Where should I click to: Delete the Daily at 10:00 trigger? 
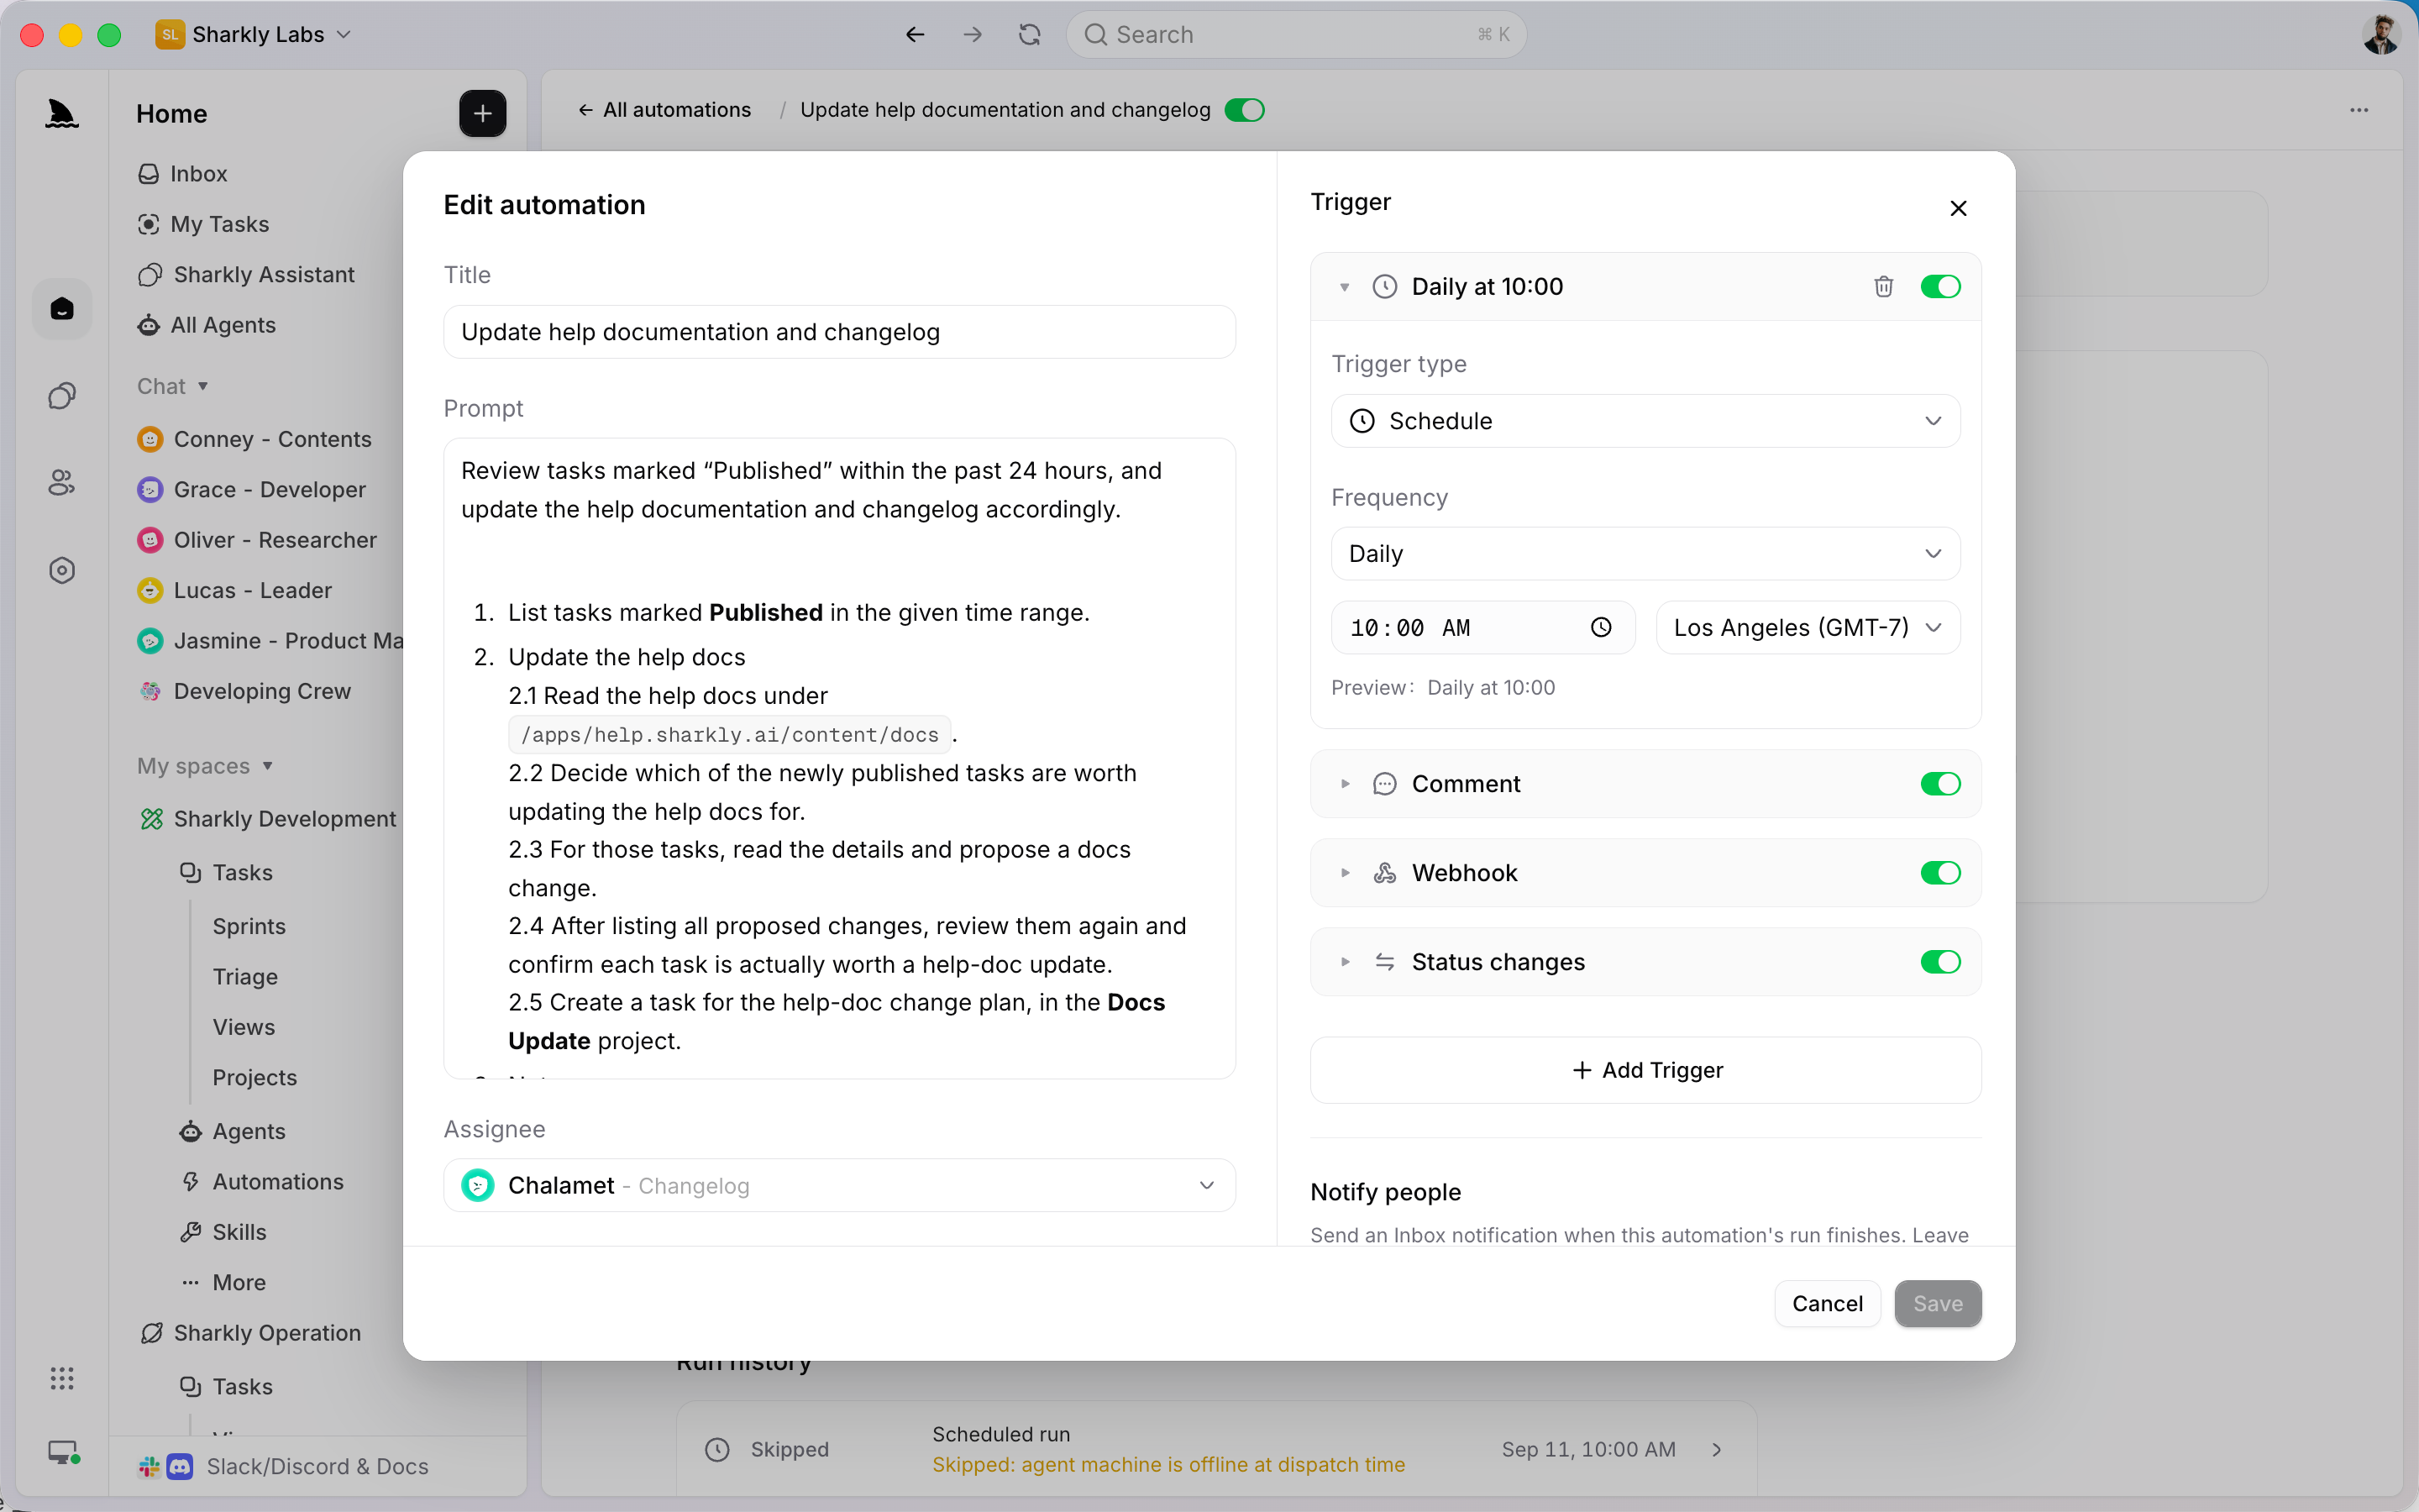point(1883,287)
